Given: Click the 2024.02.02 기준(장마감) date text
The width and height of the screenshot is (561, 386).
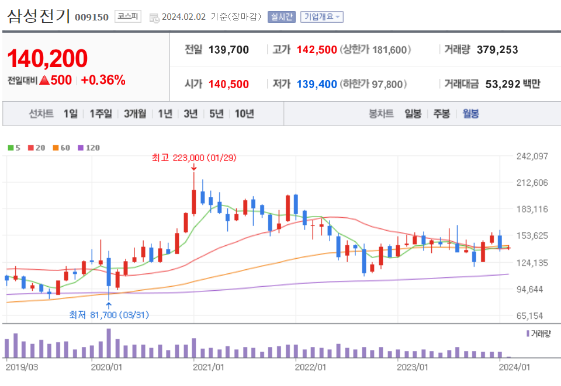Looking at the screenshot, I should click(212, 17).
